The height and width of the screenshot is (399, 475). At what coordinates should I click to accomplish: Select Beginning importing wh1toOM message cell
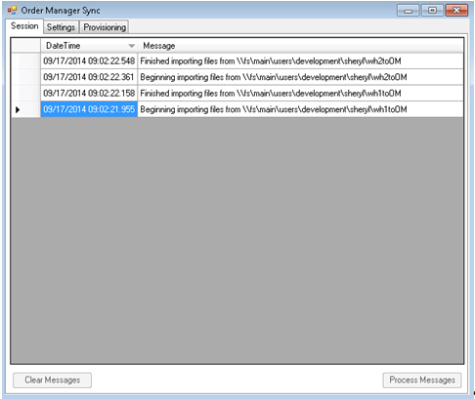click(300, 109)
